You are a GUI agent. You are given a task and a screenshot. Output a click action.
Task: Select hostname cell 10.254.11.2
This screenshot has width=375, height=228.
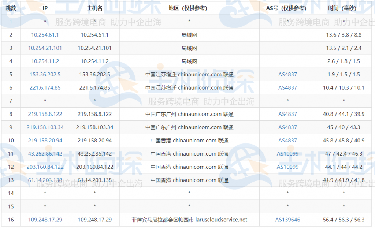coord(95,61)
